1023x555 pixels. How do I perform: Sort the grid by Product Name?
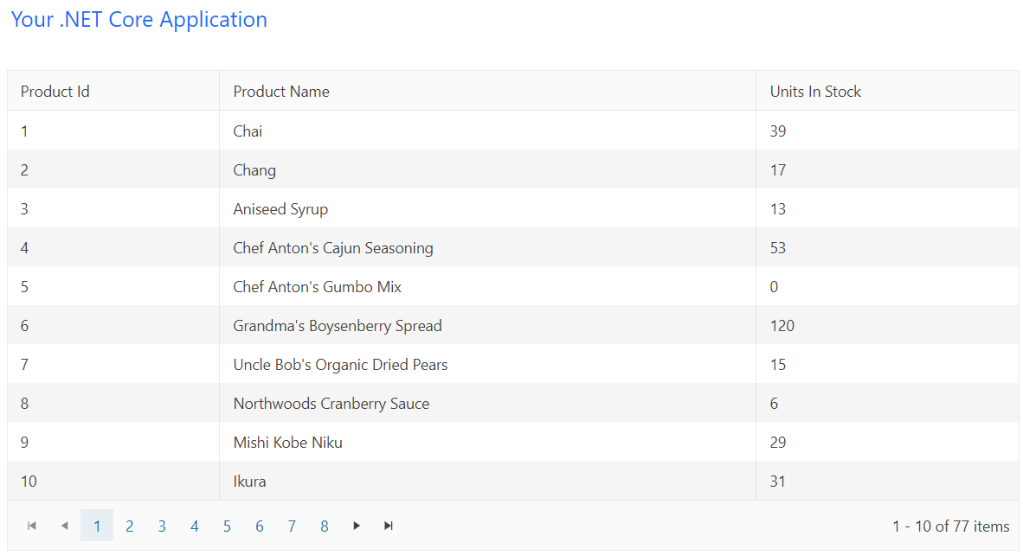[281, 91]
